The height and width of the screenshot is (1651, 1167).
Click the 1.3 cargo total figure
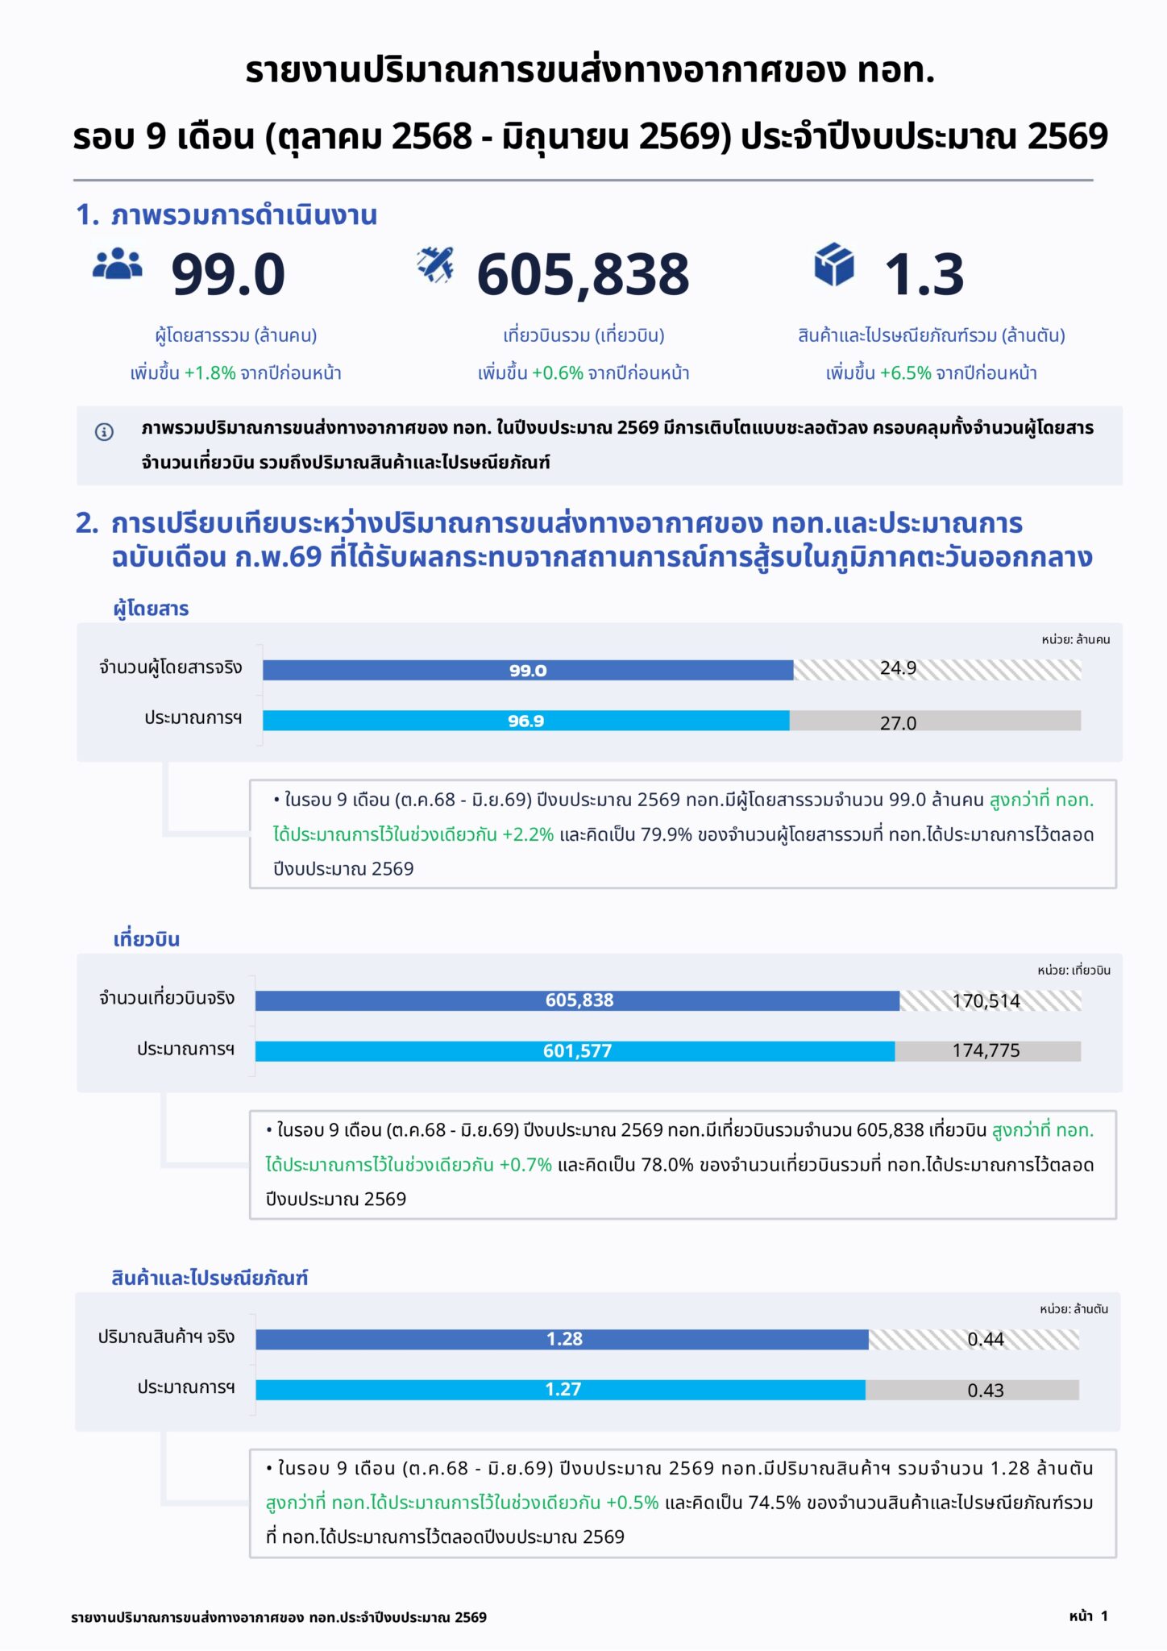pos(924,275)
